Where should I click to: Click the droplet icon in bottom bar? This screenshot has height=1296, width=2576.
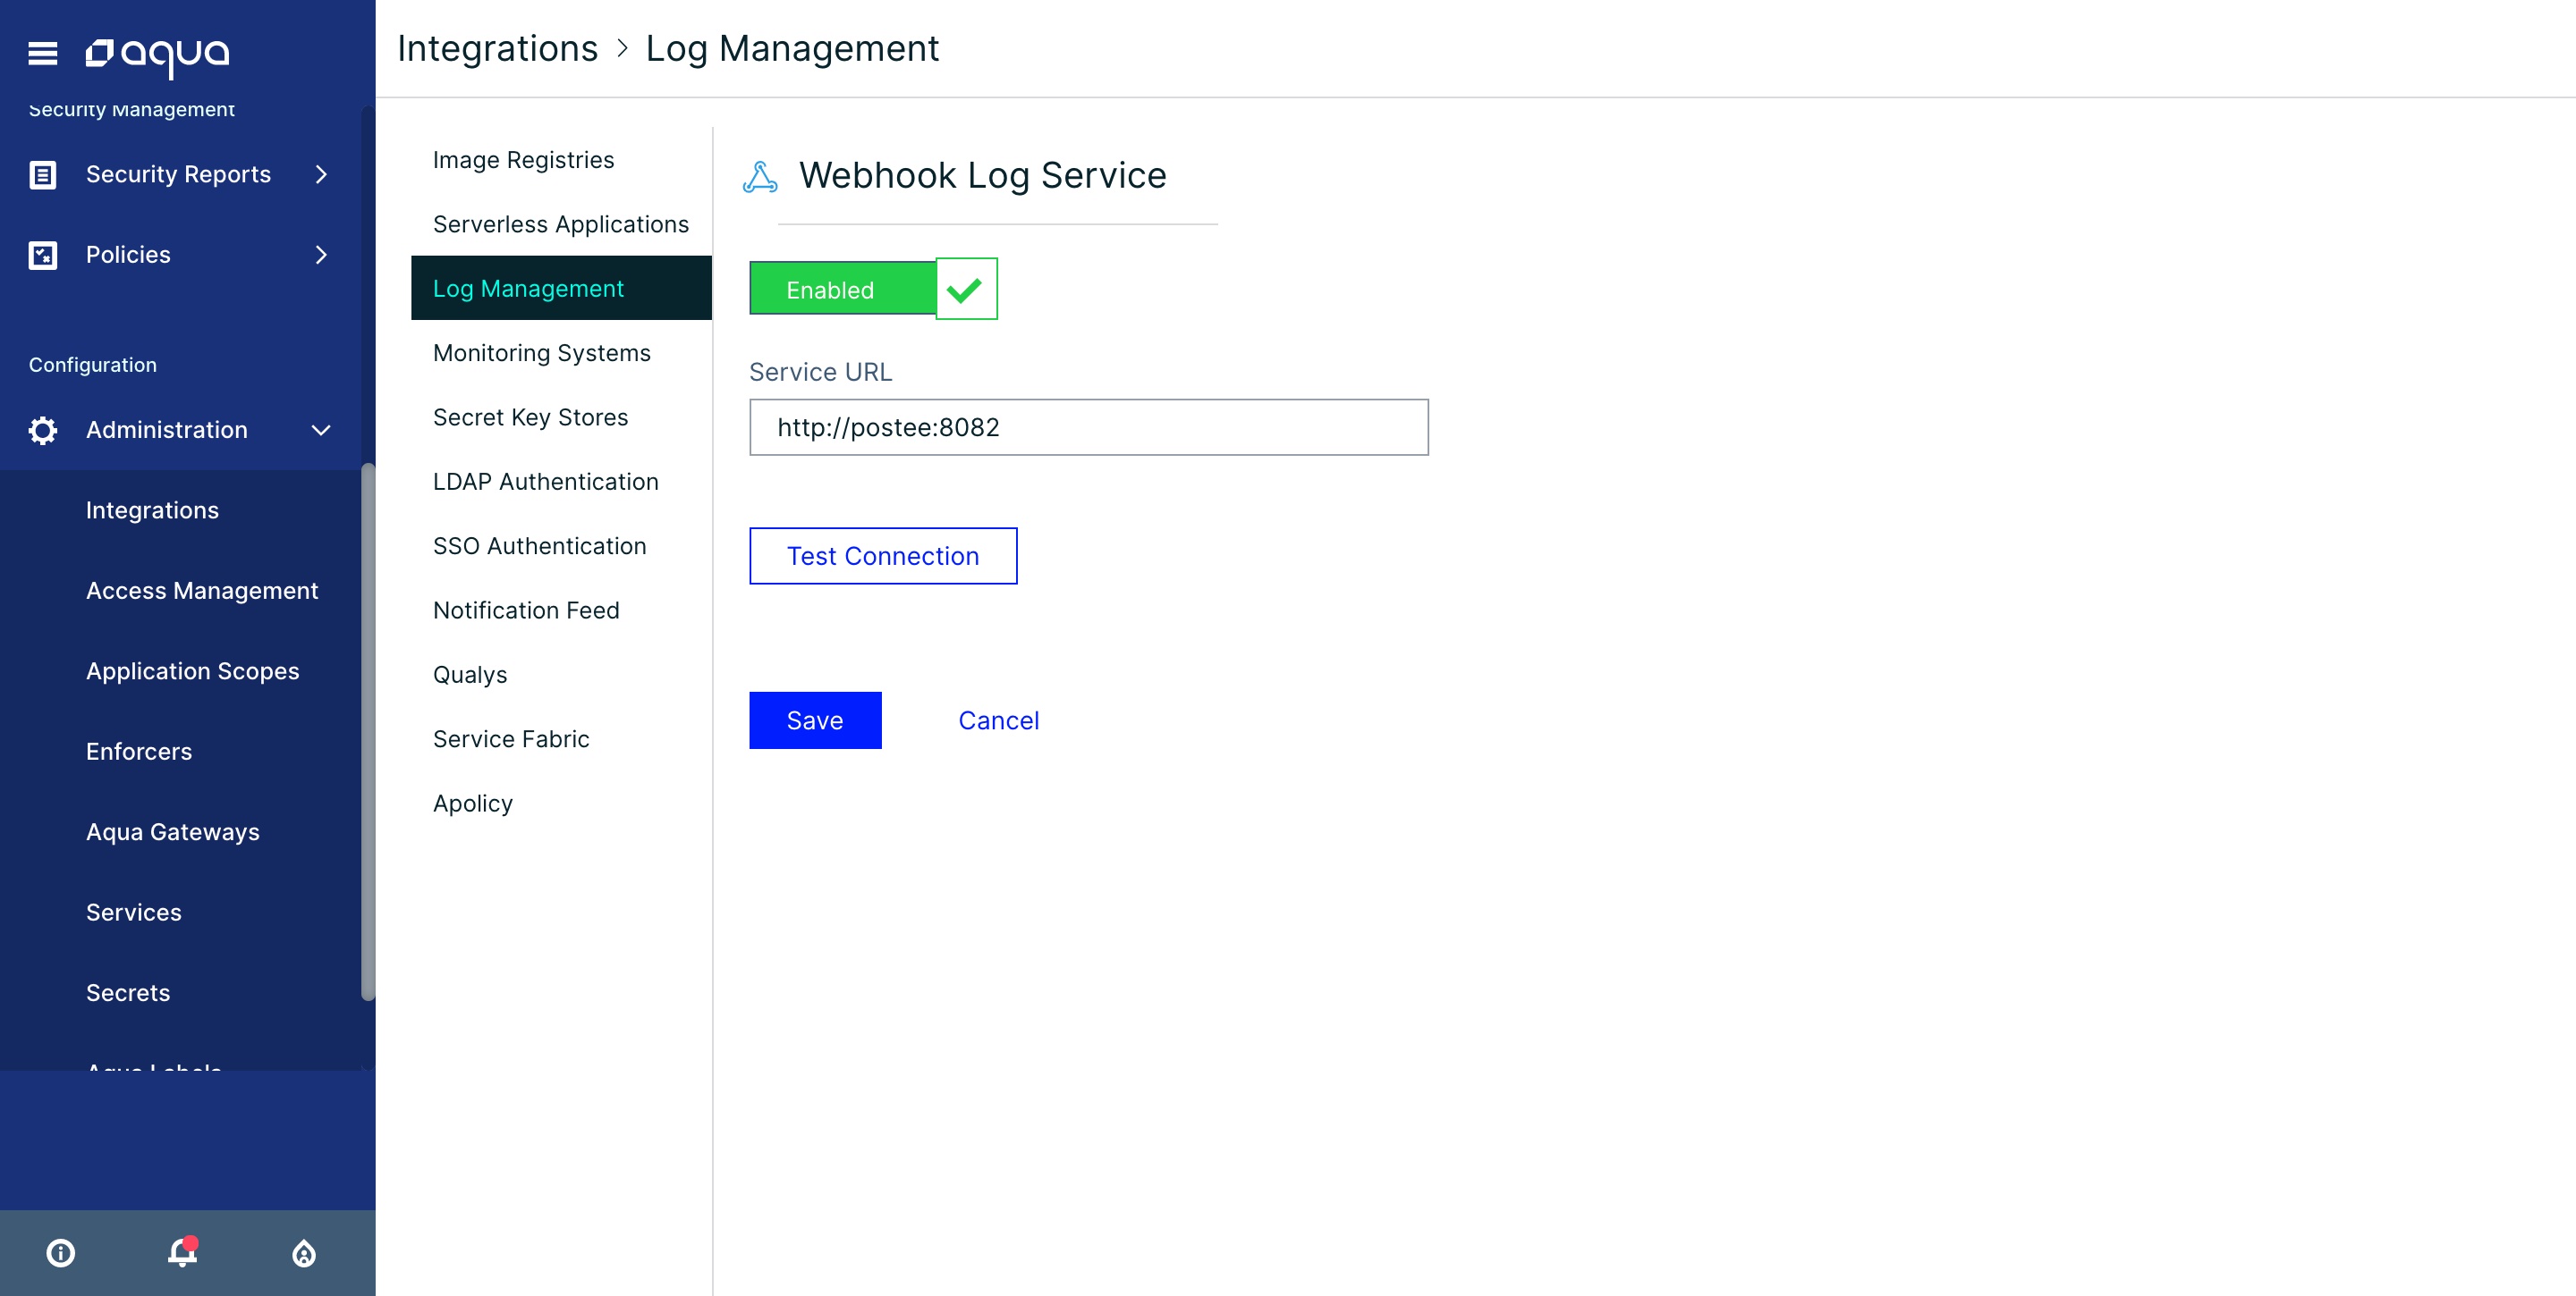pyautogui.click(x=304, y=1253)
